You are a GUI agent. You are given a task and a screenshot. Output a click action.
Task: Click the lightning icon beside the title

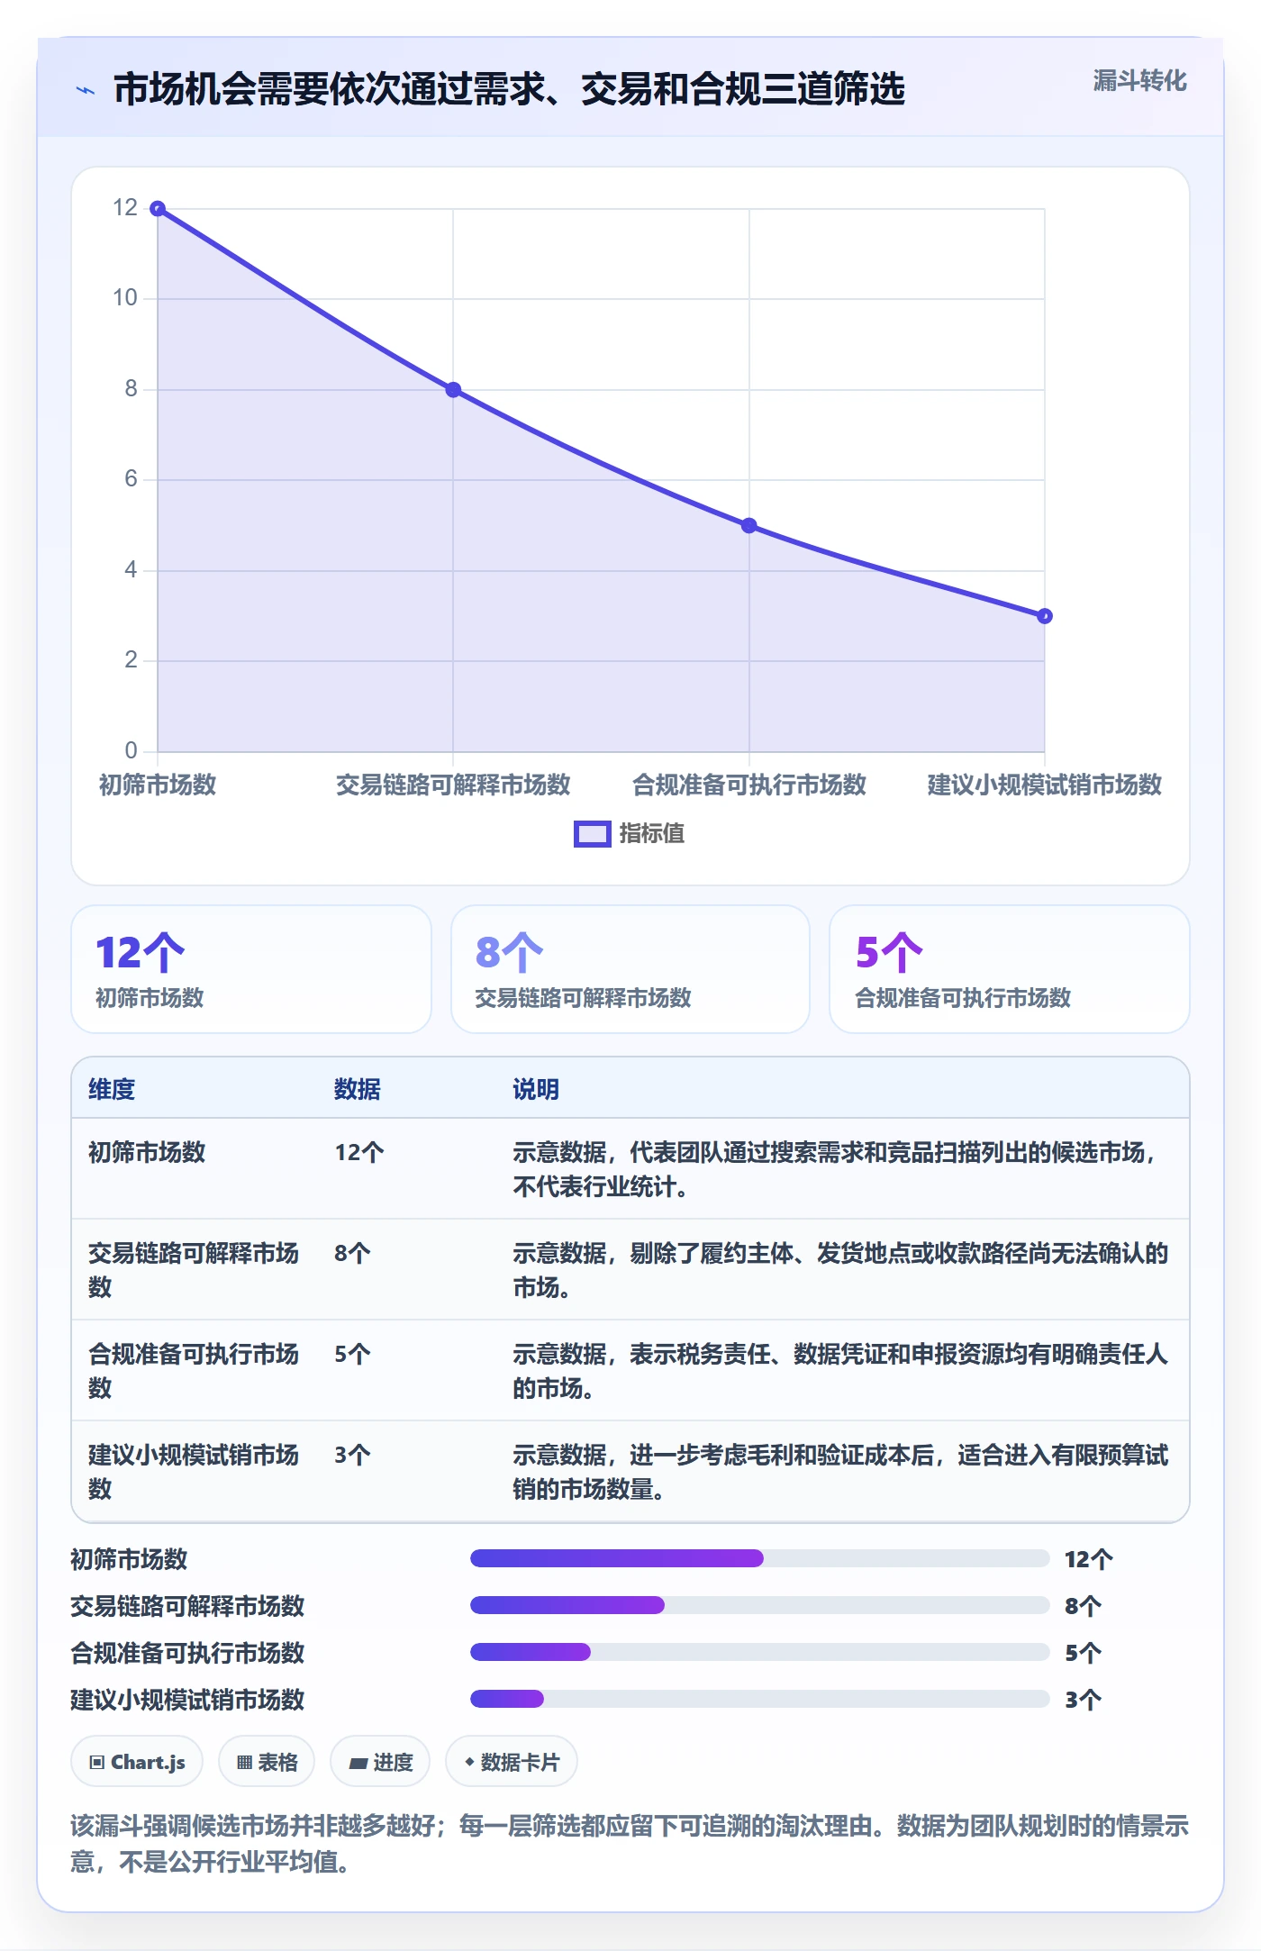(86, 90)
